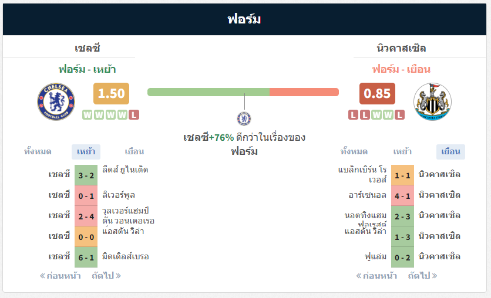This screenshot has height=298, width=491.
Task: Click the large Chelsea club crest
Action: (x=56, y=101)
